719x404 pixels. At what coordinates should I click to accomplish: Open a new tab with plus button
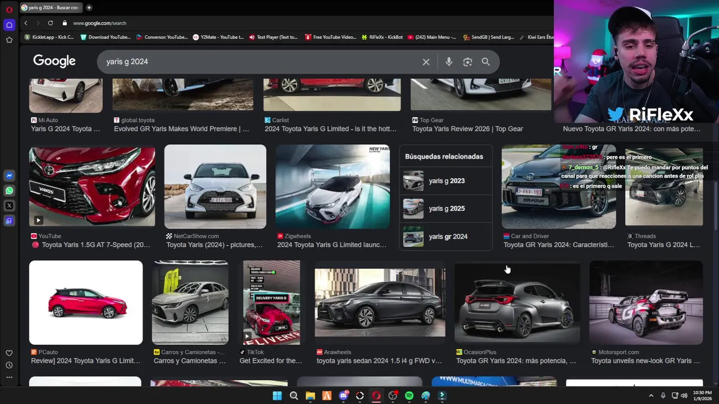[x=89, y=7]
